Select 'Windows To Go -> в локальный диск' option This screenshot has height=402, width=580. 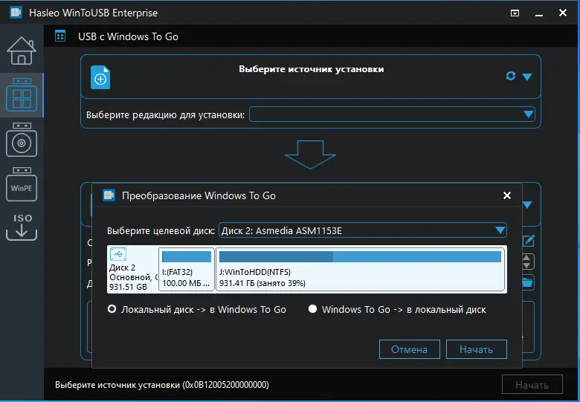[x=313, y=309]
